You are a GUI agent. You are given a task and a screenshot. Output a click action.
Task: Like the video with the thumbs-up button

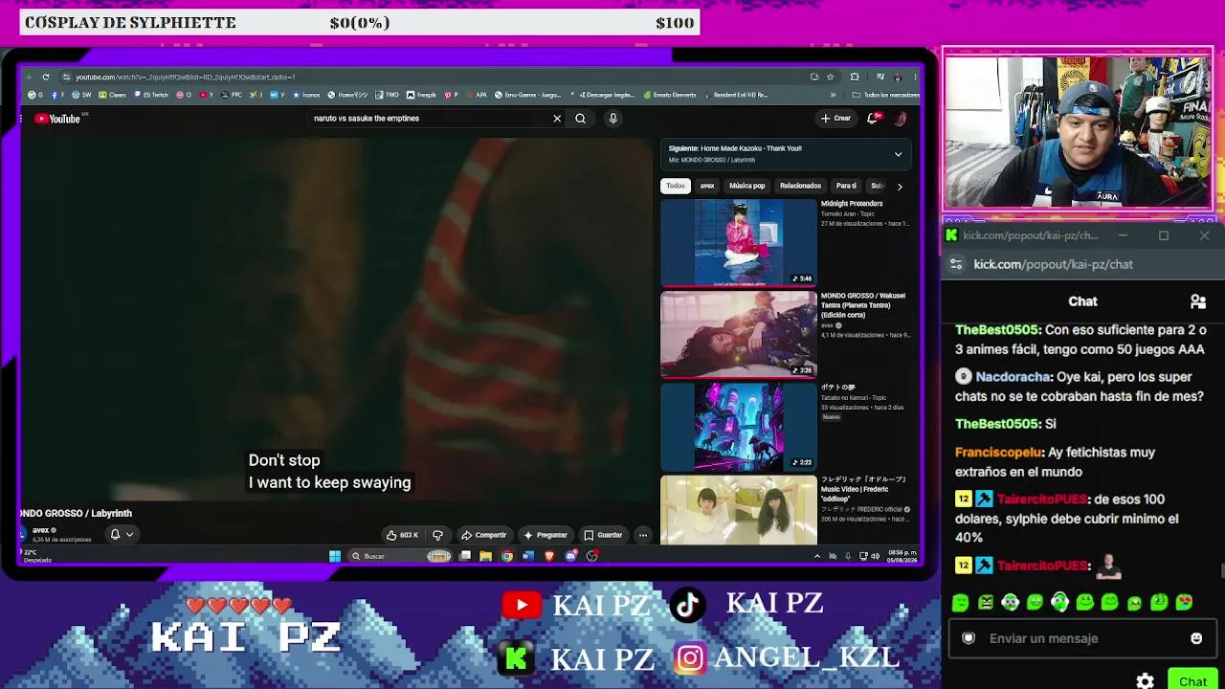click(402, 535)
